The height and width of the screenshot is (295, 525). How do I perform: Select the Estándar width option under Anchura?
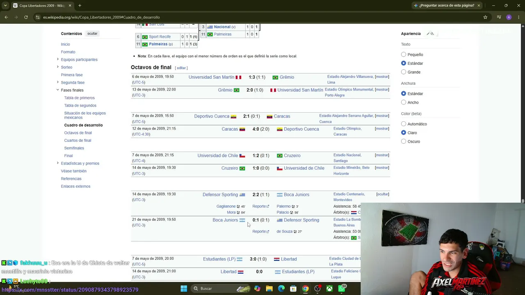coord(404,93)
